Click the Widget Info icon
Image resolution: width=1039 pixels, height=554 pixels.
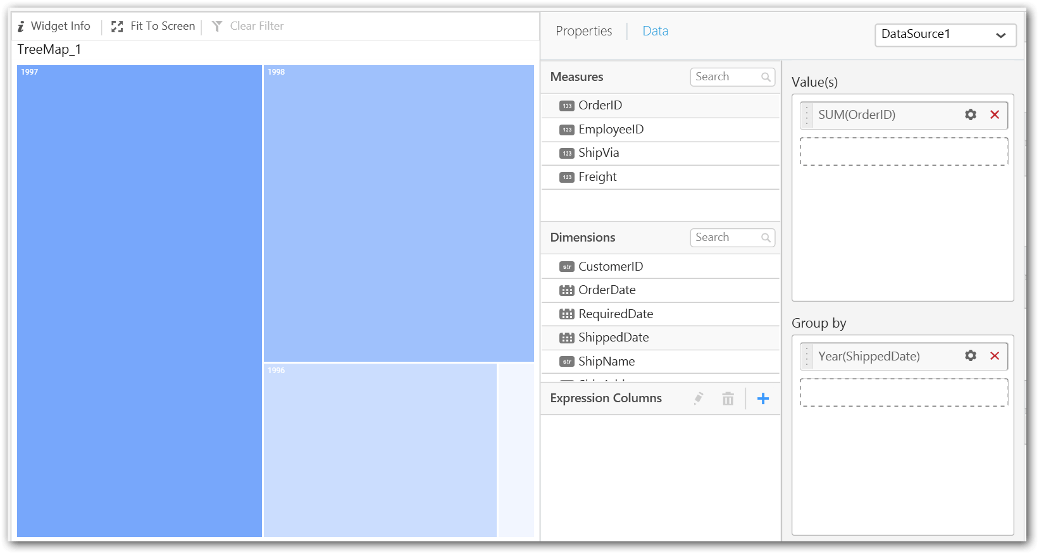pyautogui.click(x=21, y=27)
